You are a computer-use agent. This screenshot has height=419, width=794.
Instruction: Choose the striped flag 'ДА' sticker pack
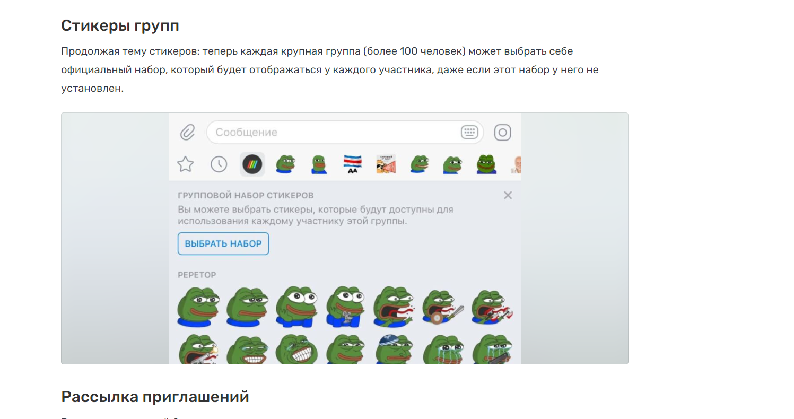352,164
